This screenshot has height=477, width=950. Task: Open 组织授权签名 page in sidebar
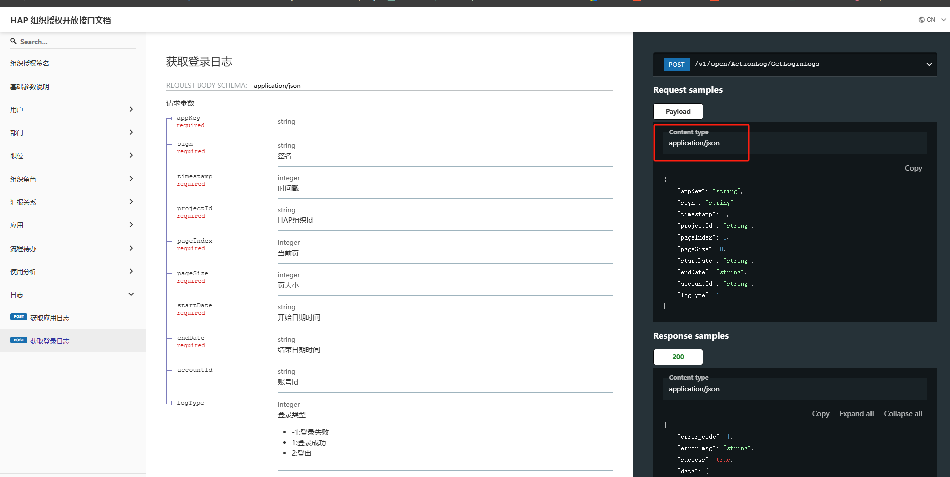[x=30, y=63]
